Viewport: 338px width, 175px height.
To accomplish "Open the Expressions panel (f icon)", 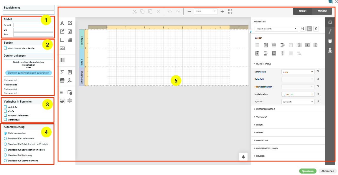I will 330,32.
